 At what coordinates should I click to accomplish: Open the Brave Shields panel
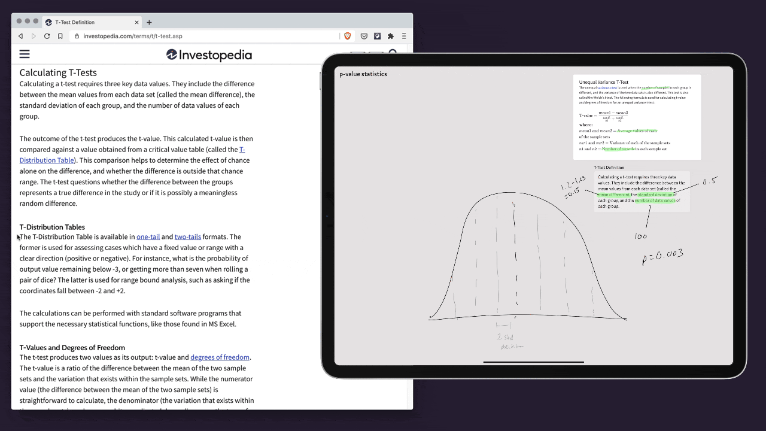click(x=347, y=36)
